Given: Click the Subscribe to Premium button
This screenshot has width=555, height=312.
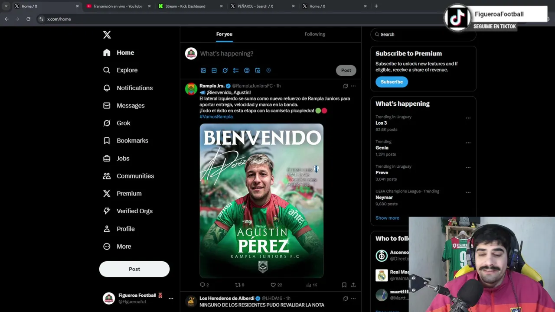Looking at the screenshot, I should pos(392,82).
